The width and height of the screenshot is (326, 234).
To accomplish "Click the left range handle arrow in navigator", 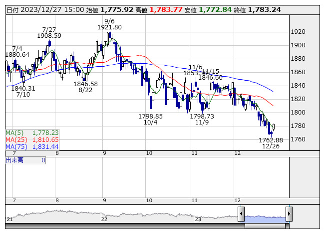I will tap(241, 214).
